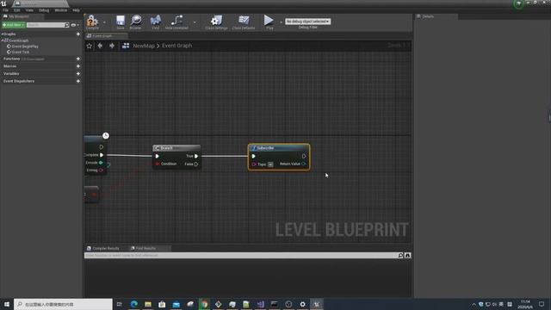Collapse the Graphs section
551x310 pixels.
pos(2,34)
